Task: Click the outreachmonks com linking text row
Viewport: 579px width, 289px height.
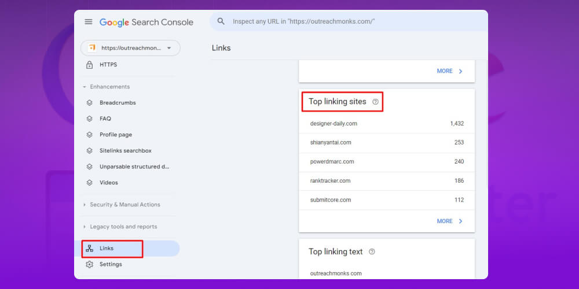Action: (387, 273)
